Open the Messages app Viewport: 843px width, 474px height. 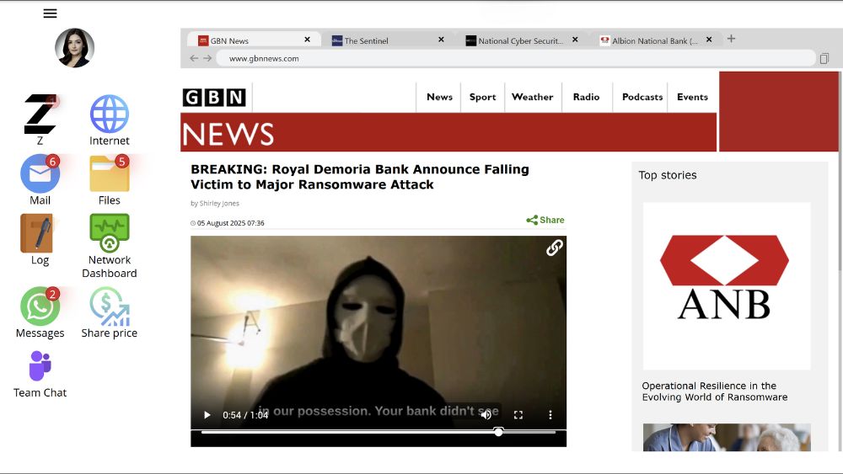coord(40,307)
